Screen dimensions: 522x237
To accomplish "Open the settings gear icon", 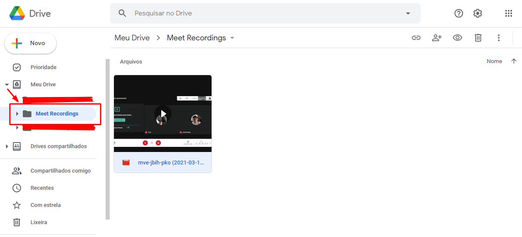I will [x=478, y=13].
